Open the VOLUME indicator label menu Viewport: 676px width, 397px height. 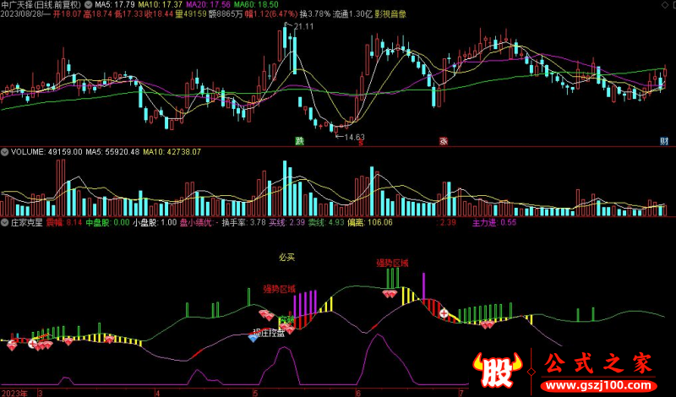(x=28, y=152)
